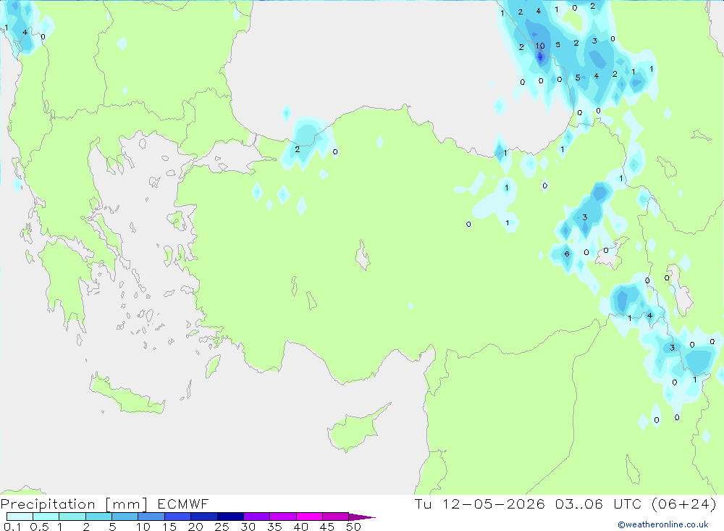Click the '30' legend scale label
724x531 pixels.
pyautogui.click(x=248, y=527)
